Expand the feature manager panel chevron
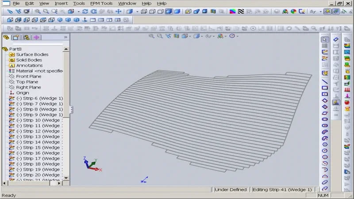Viewport: 354px width, 199px height. [65, 38]
